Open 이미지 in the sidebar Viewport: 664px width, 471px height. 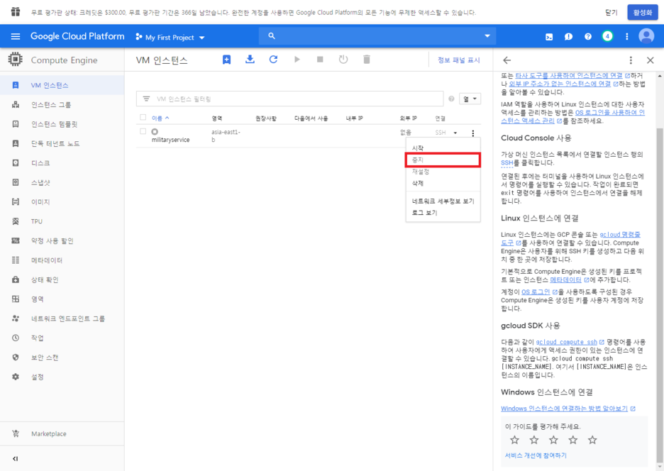pos(62,202)
